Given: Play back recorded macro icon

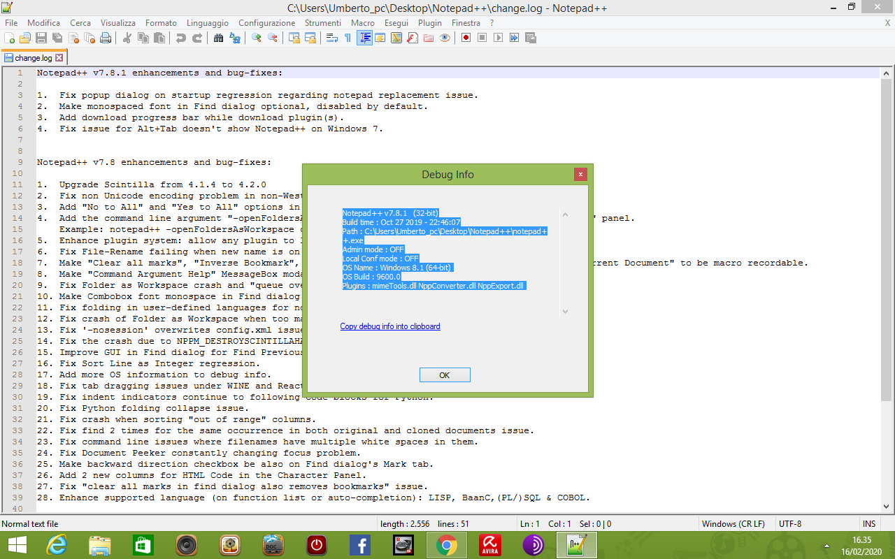Looking at the screenshot, I should 498,38.
